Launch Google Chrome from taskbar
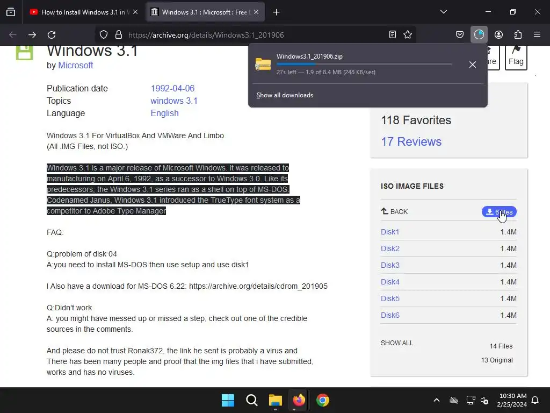The height and width of the screenshot is (413, 550). click(323, 400)
